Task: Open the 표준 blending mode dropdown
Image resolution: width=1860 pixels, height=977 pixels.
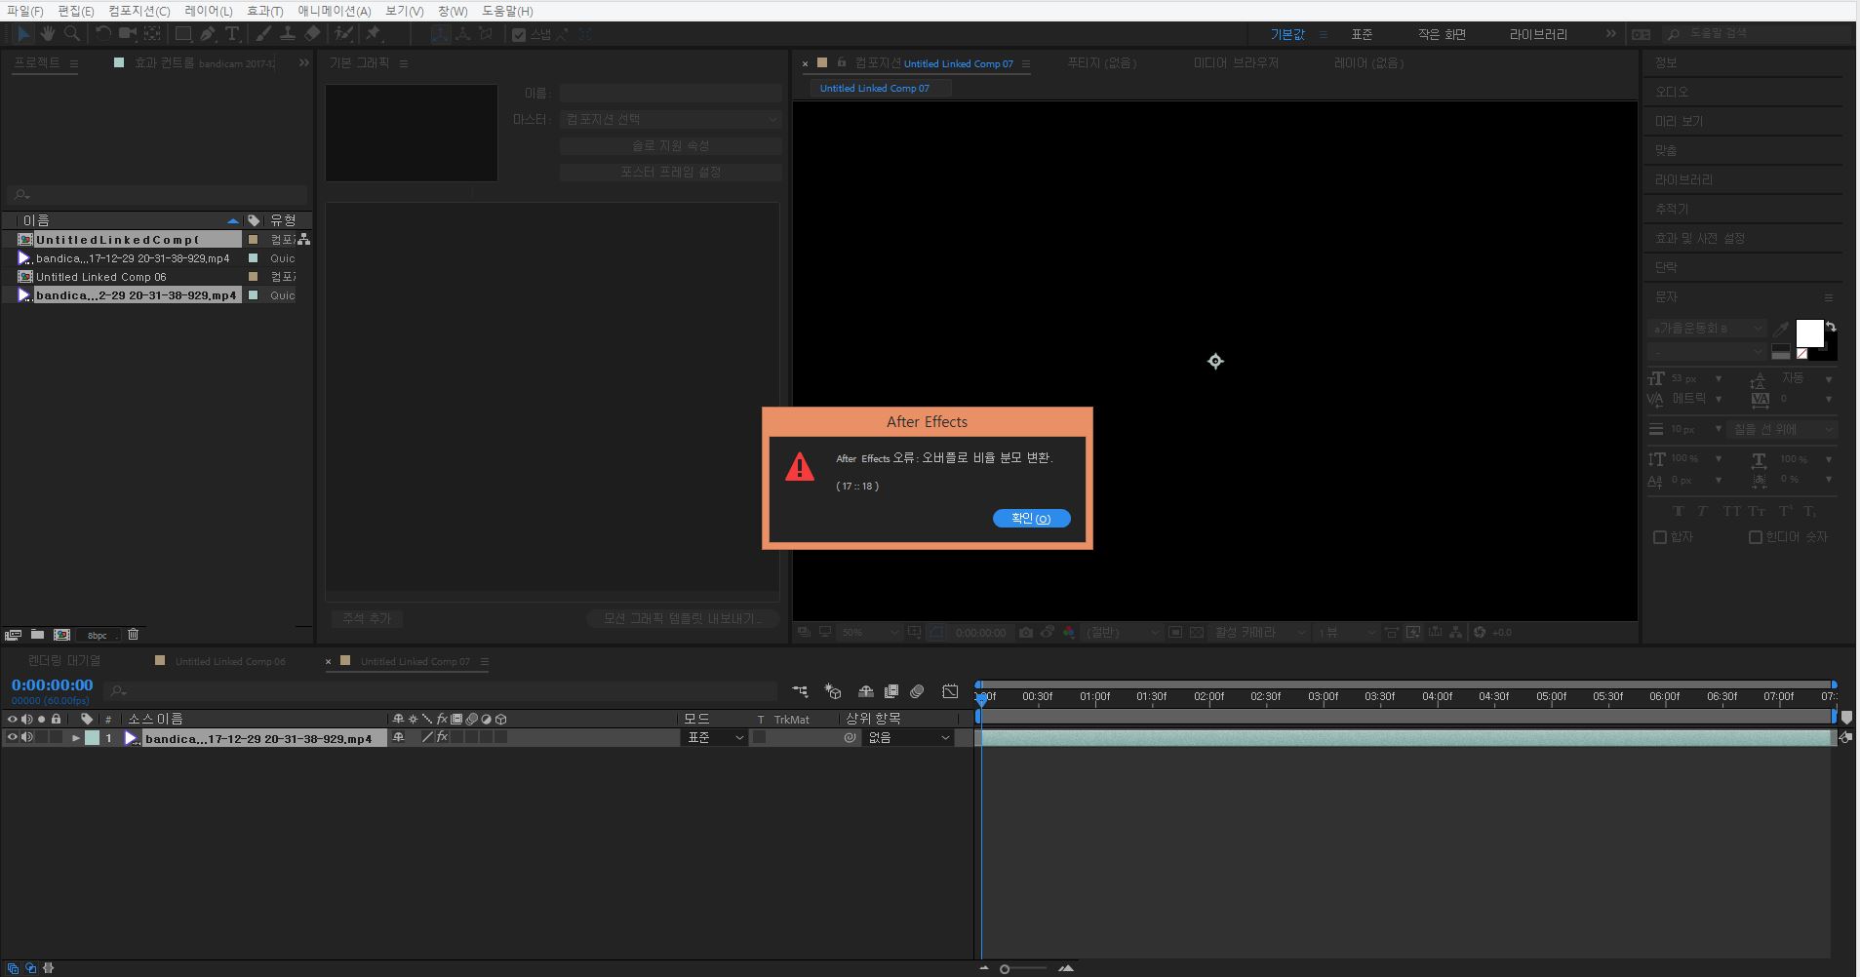Action: click(715, 738)
